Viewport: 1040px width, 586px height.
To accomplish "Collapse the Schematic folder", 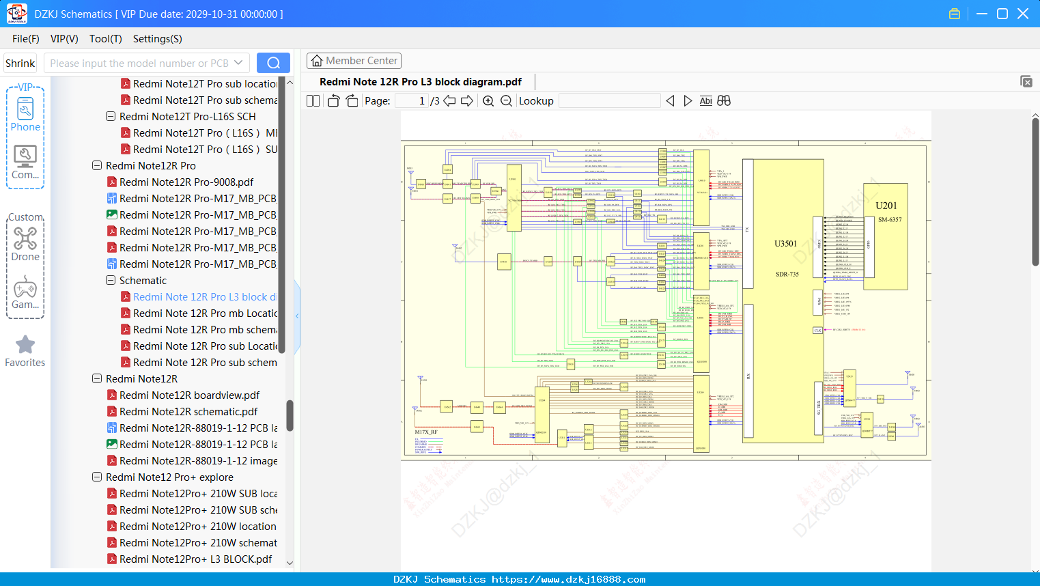I will coord(111,280).
